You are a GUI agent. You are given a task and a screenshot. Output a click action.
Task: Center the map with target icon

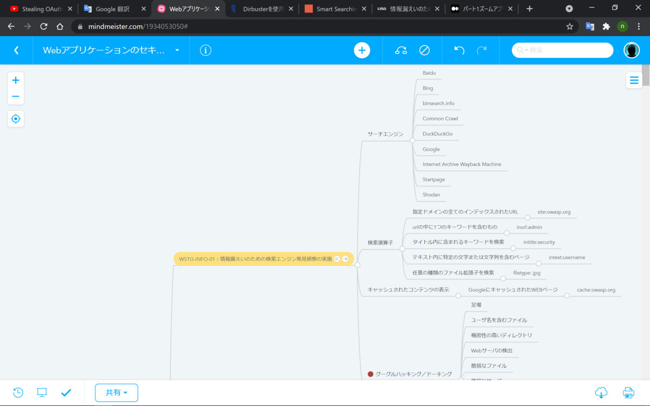coord(16,119)
